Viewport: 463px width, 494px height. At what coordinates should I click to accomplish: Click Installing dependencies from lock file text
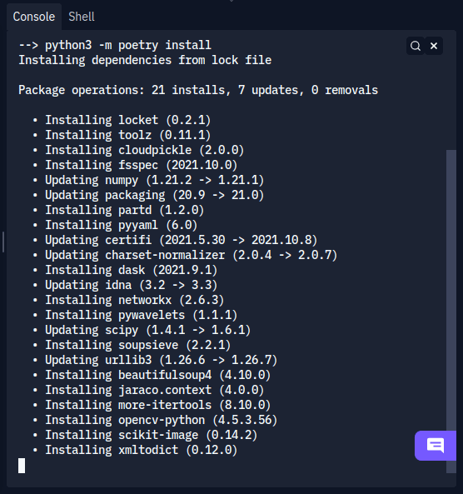[145, 60]
